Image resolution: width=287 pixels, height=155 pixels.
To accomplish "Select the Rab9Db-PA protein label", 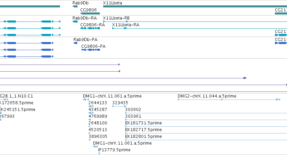I will [85, 40].
